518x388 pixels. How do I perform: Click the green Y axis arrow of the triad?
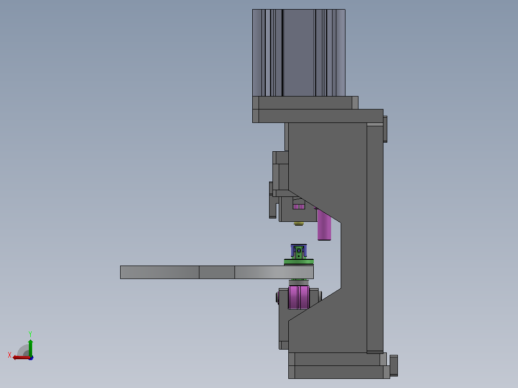(x=30, y=348)
